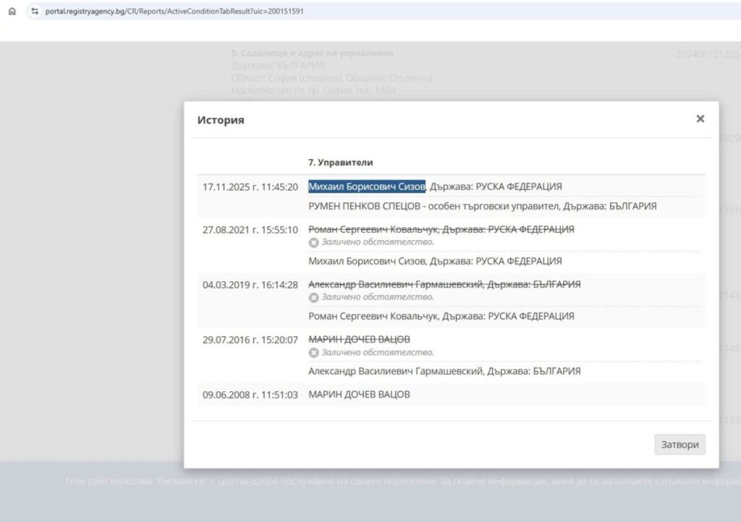Screen dimensions: 741x522
Task: Click the 09.06.2008 earliest history date
Action: (250, 395)
